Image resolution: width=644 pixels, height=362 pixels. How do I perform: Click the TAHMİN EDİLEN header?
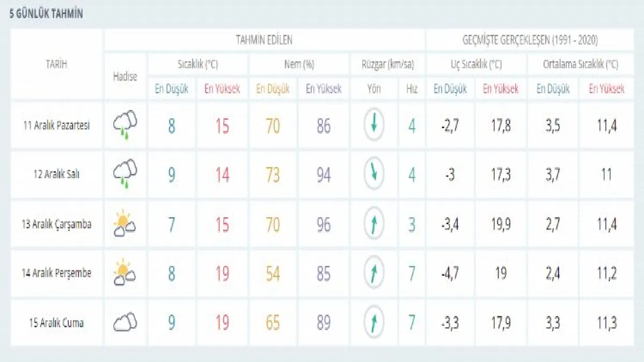tap(264, 40)
